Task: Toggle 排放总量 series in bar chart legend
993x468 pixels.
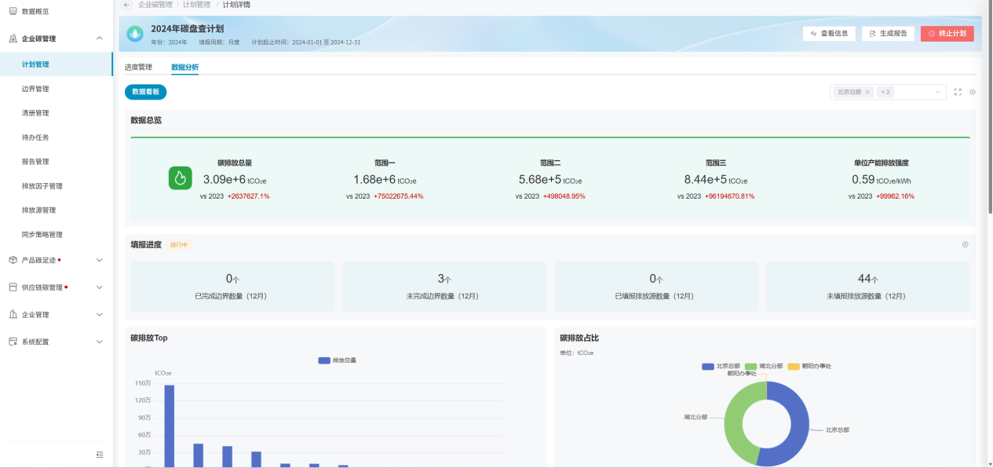Action: pyautogui.click(x=338, y=360)
